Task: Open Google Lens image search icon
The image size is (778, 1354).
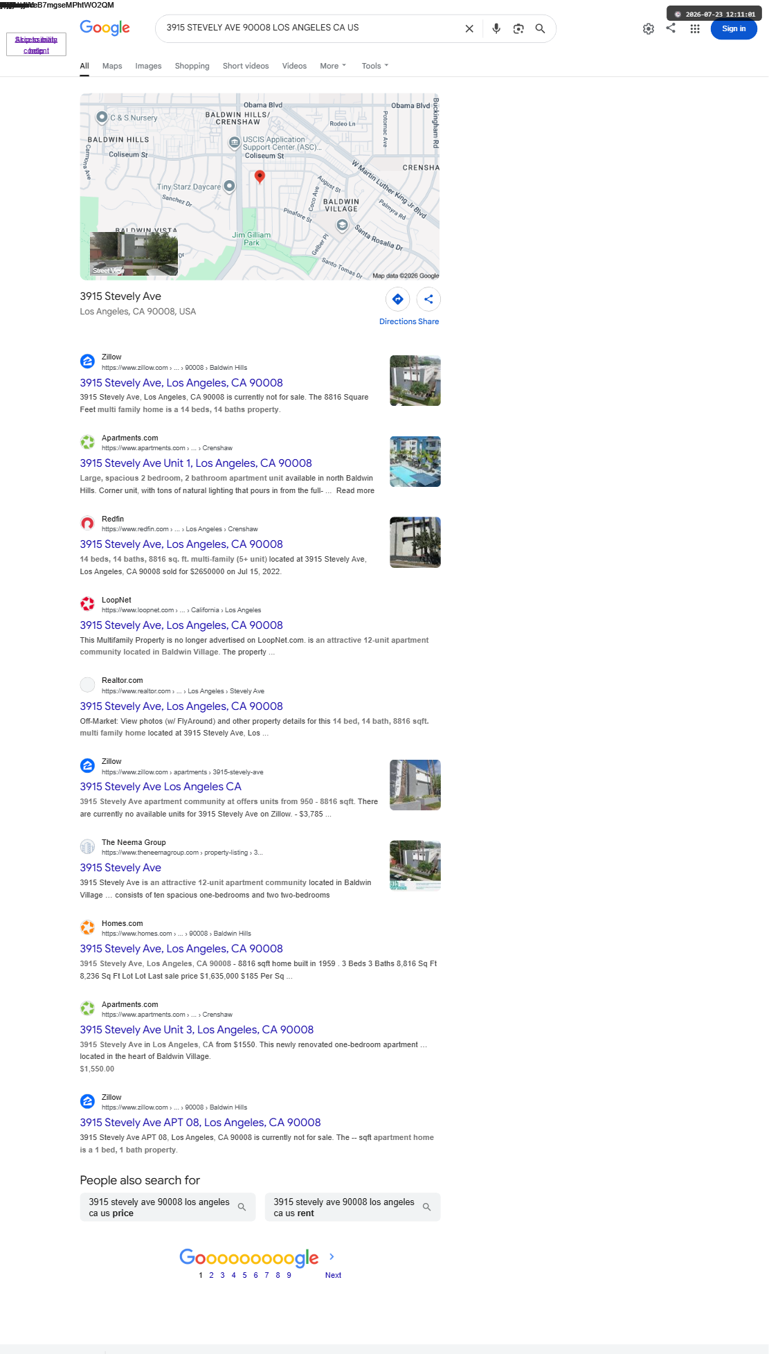Action: point(518,28)
